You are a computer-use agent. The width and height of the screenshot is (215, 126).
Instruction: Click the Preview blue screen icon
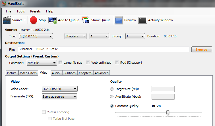point(119,20)
